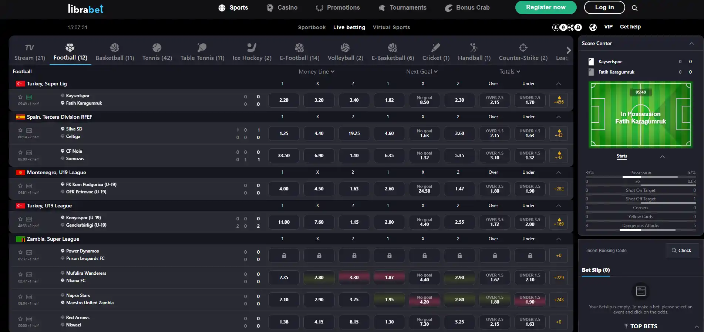Open the currency icons selector
Image resolution: width=704 pixels, height=332 pixels.
567,27
